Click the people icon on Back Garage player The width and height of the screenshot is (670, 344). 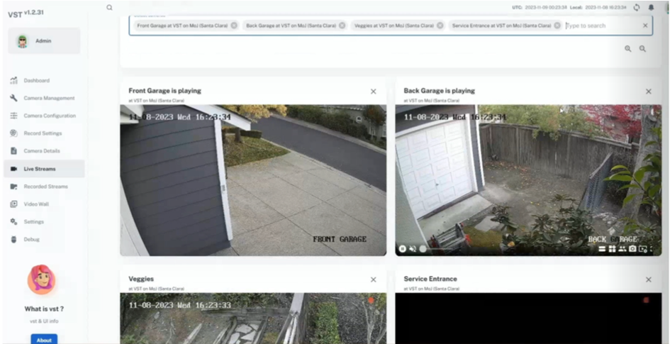622,249
